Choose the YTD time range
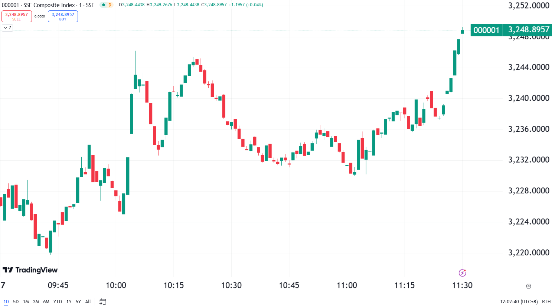Viewport: 552px width, 307px height. click(58, 301)
